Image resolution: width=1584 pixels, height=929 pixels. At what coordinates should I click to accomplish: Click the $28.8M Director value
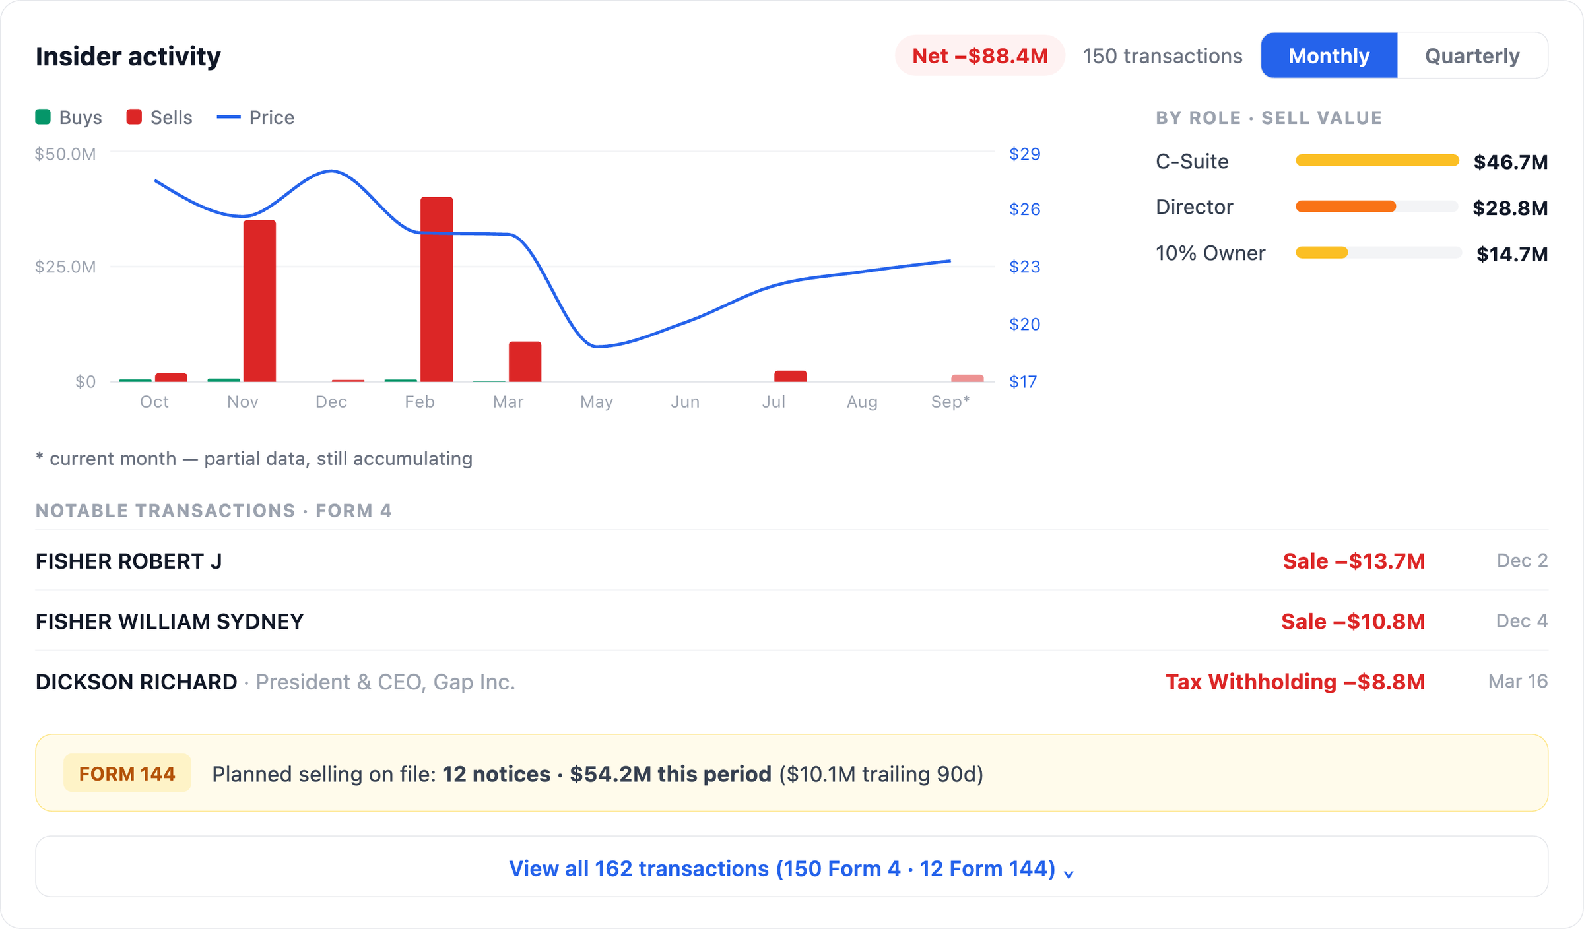pos(1510,208)
